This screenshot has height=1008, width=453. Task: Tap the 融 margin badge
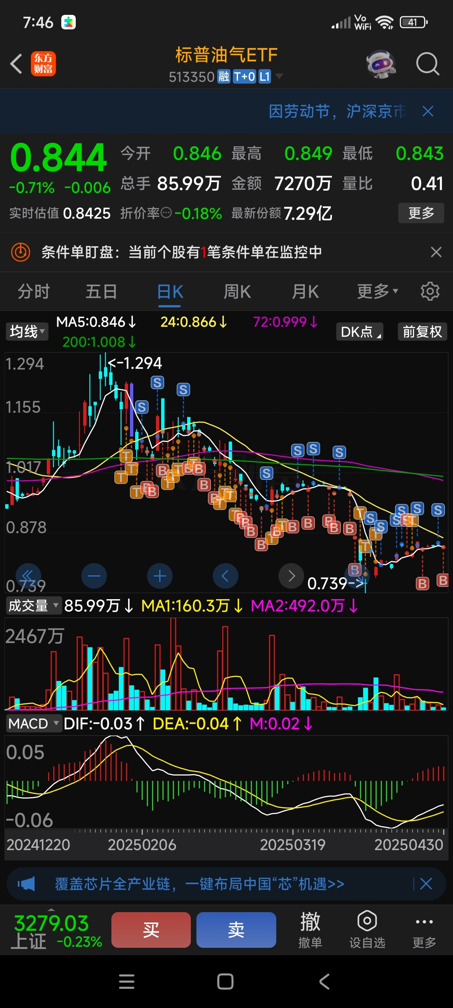click(x=224, y=77)
